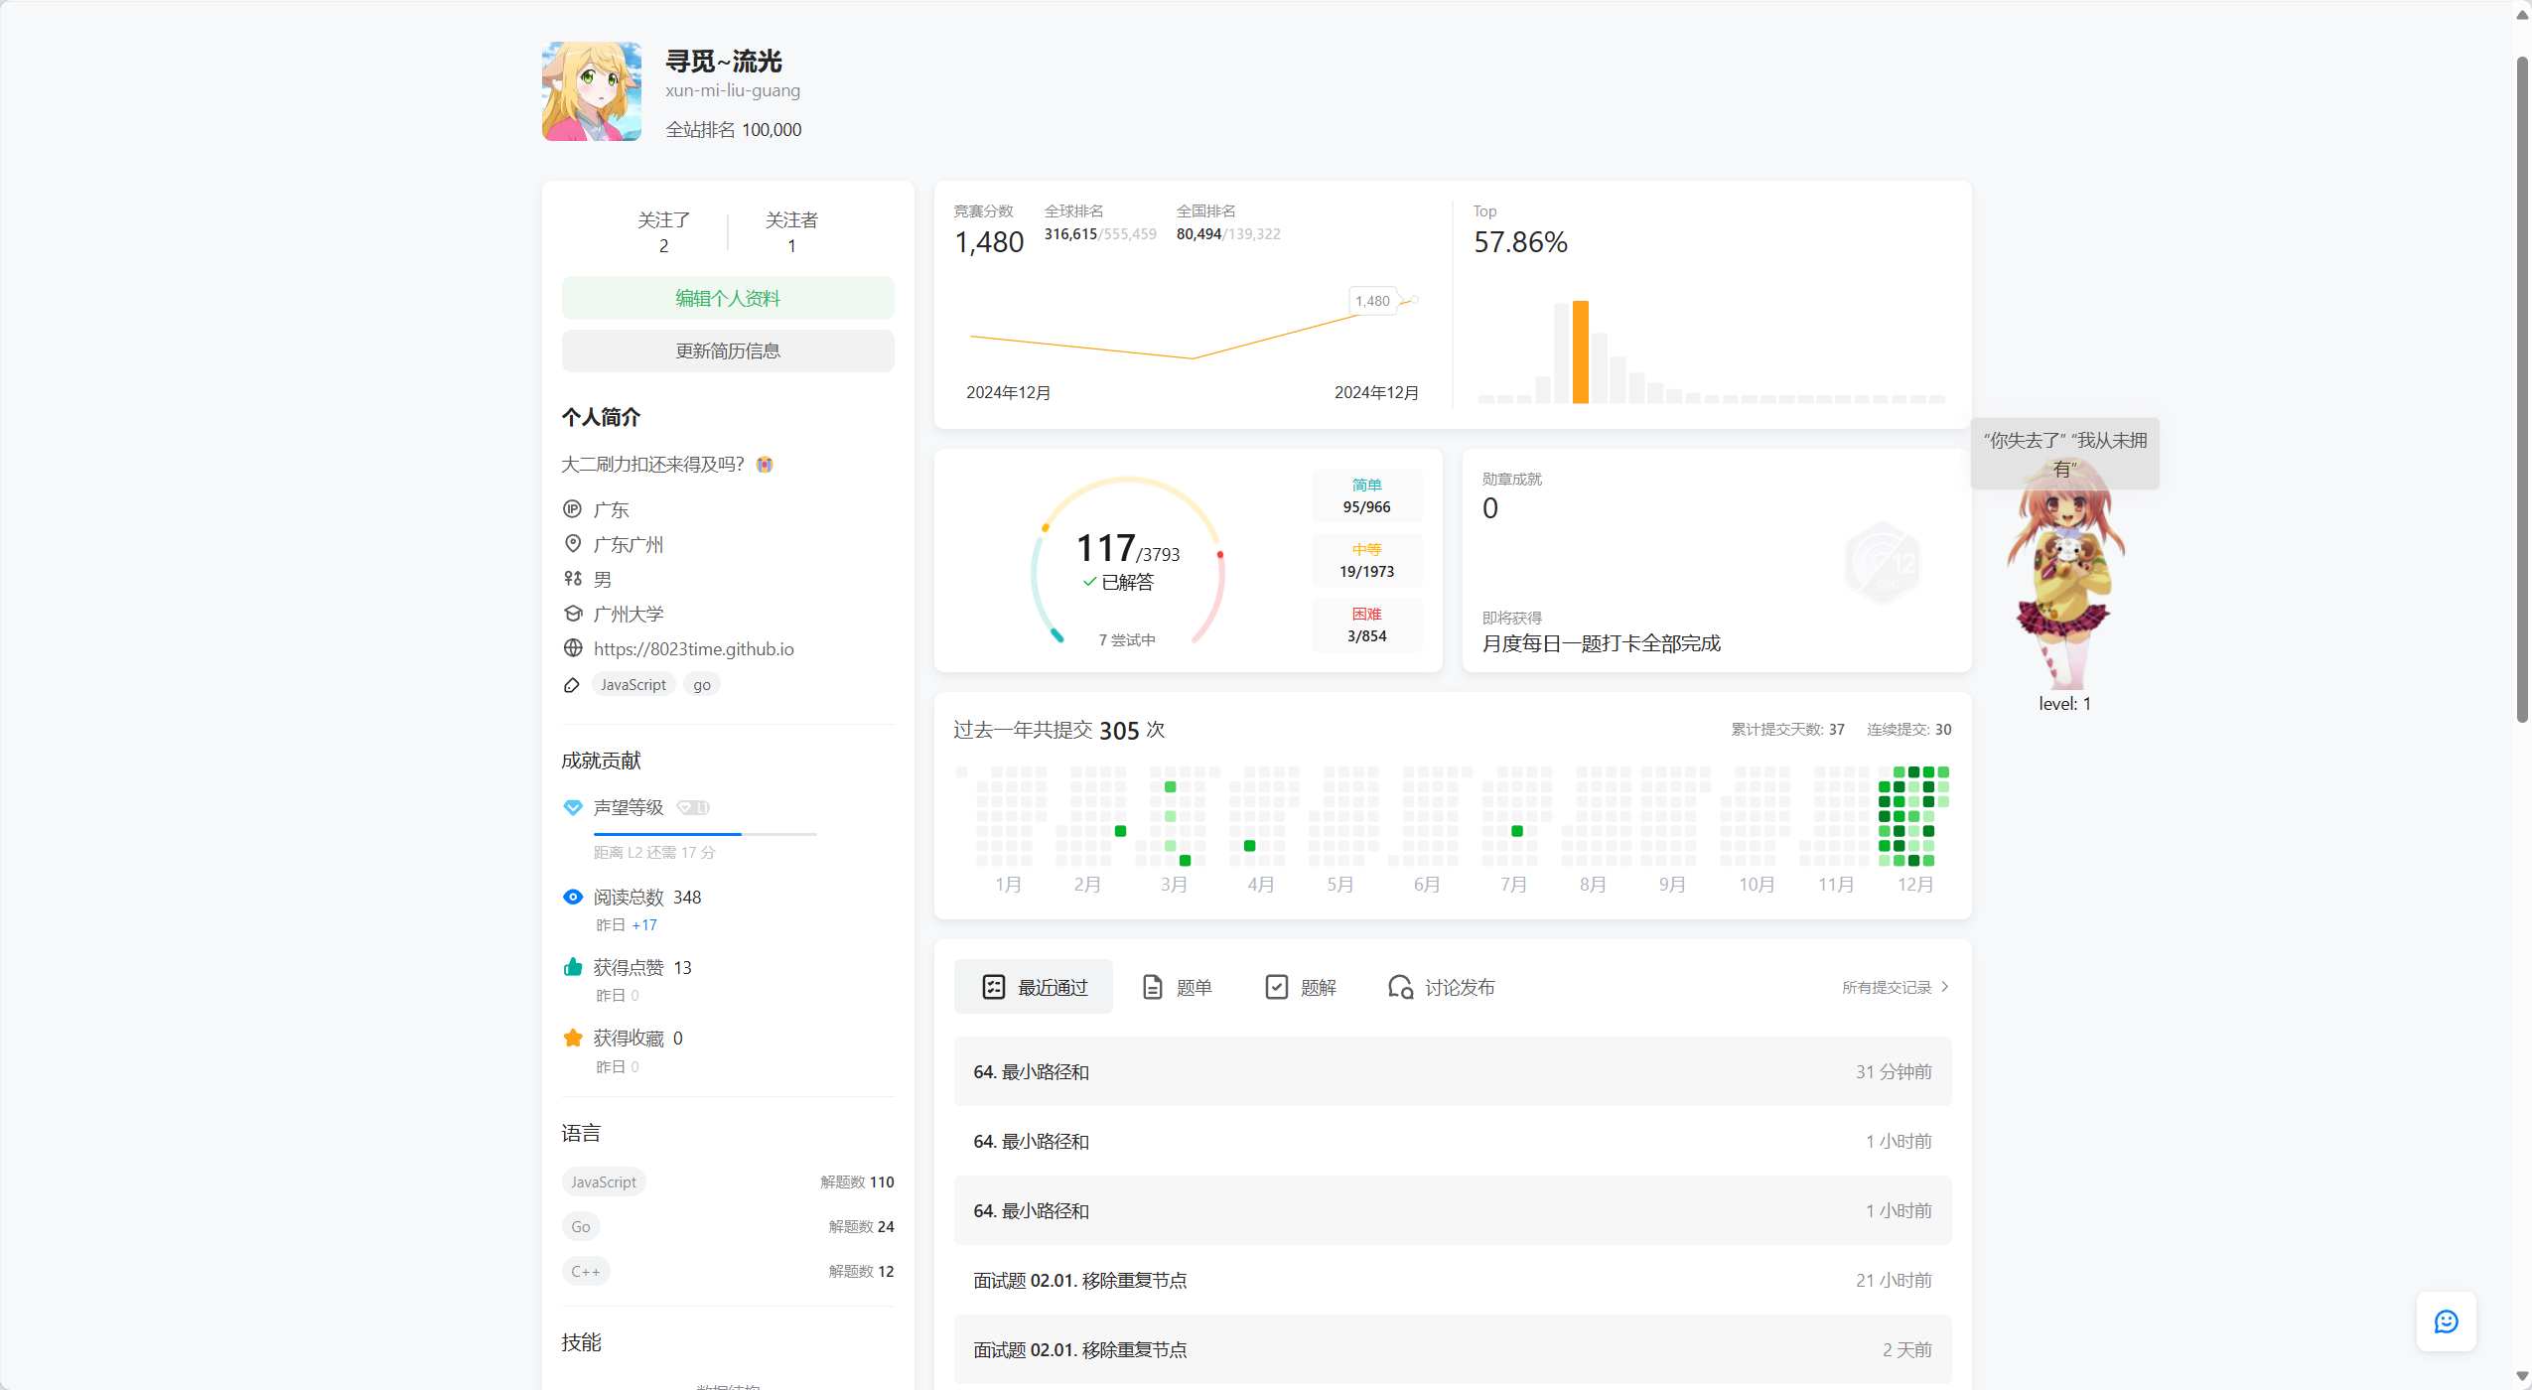Open the 讨论发布 tab
This screenshot has height=1390, width=2532.
tap(1441, 987)
